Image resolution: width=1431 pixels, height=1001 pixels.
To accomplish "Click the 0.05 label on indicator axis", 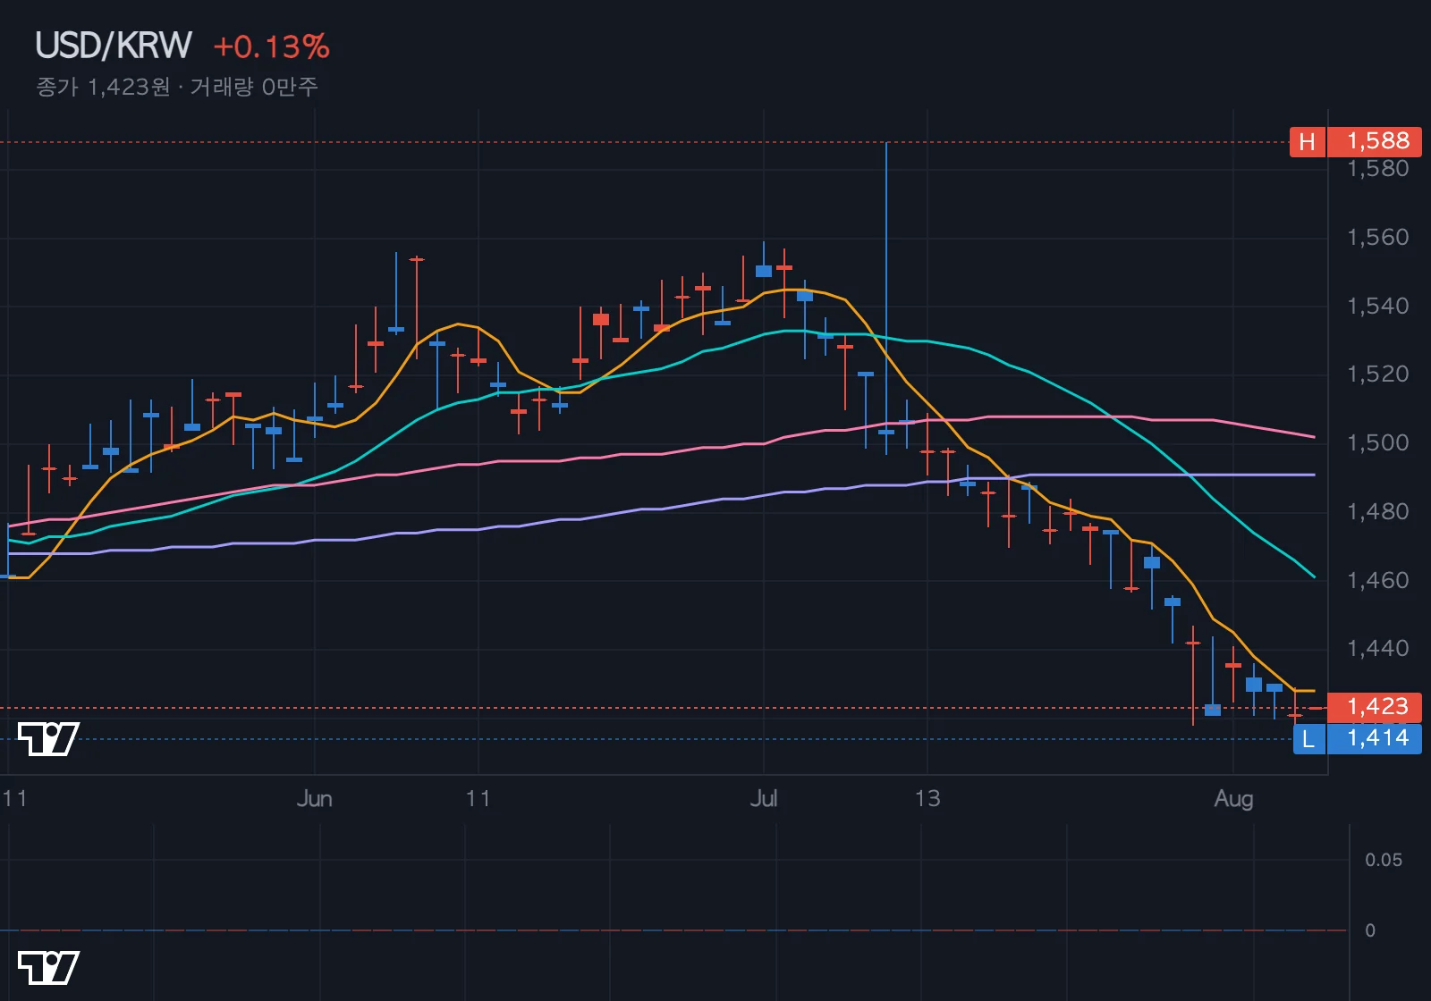I will click(x=1384, y=860).
